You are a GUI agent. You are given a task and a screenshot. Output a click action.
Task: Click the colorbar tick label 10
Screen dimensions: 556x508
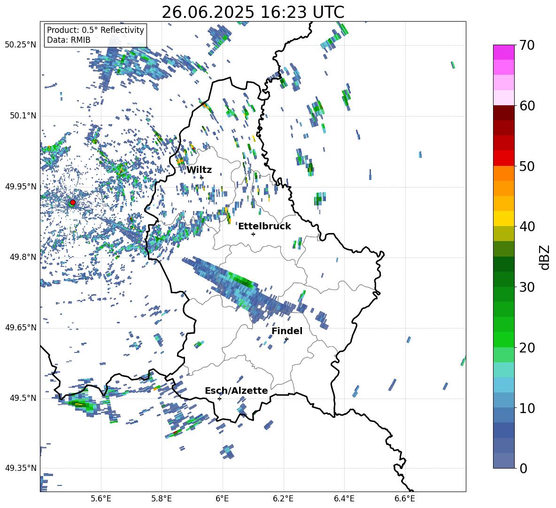click(x=527, y=408)
